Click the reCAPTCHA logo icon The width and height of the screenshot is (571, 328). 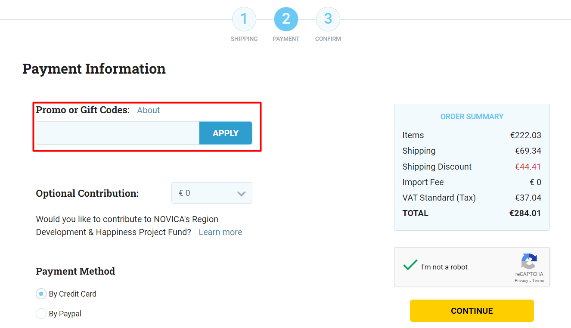click(x=529, y=261)
